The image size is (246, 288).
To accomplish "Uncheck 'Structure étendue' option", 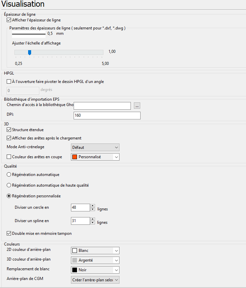I will coord(9,130).
